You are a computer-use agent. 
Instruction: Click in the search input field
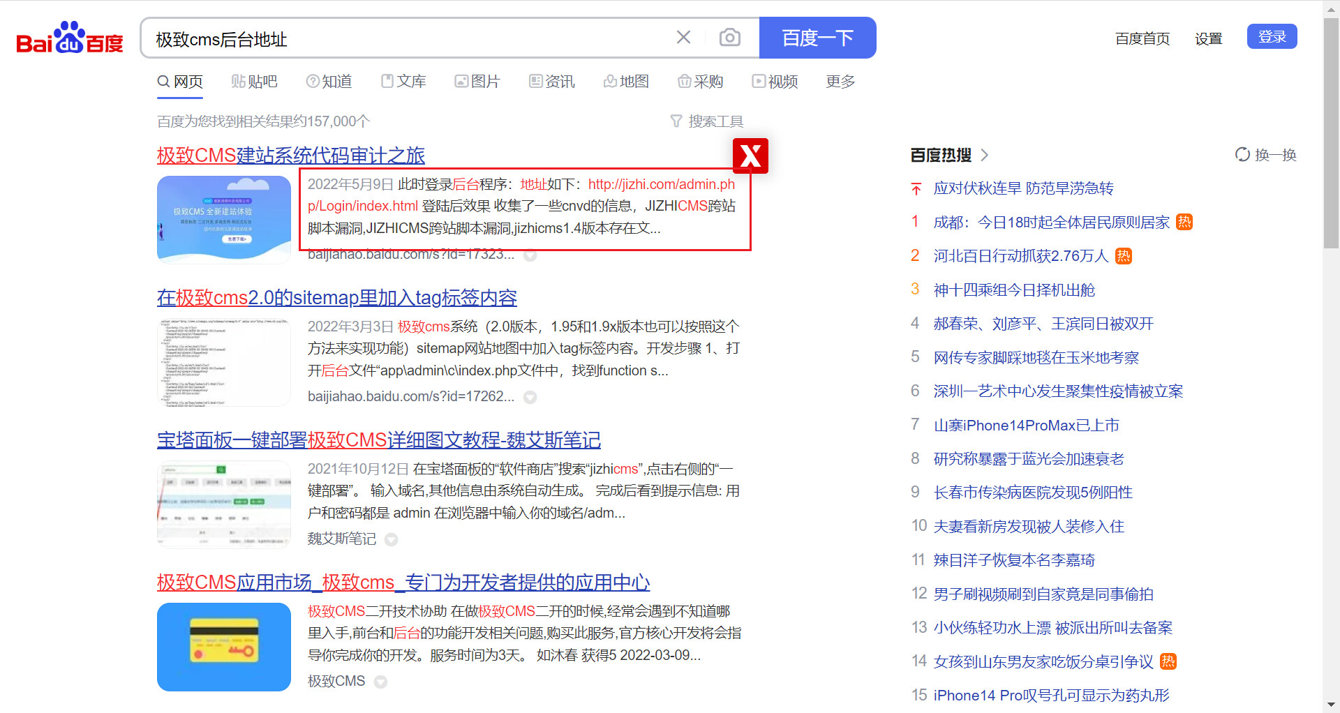point(408,38)
